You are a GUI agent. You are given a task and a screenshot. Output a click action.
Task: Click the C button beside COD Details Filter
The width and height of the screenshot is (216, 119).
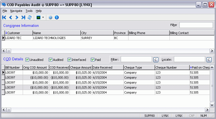click(156, 59)
